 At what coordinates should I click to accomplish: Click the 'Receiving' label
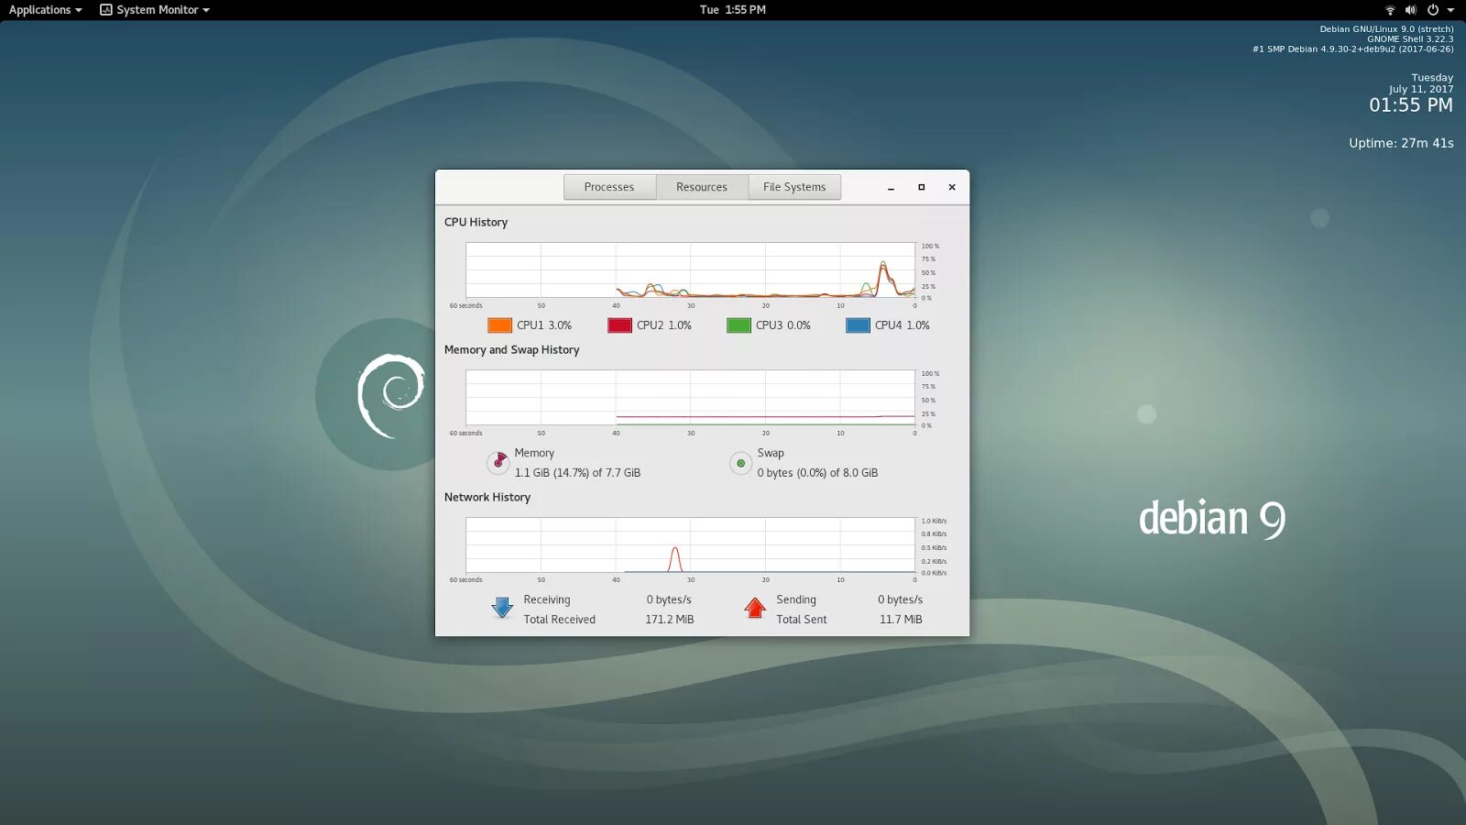point(547,599)
